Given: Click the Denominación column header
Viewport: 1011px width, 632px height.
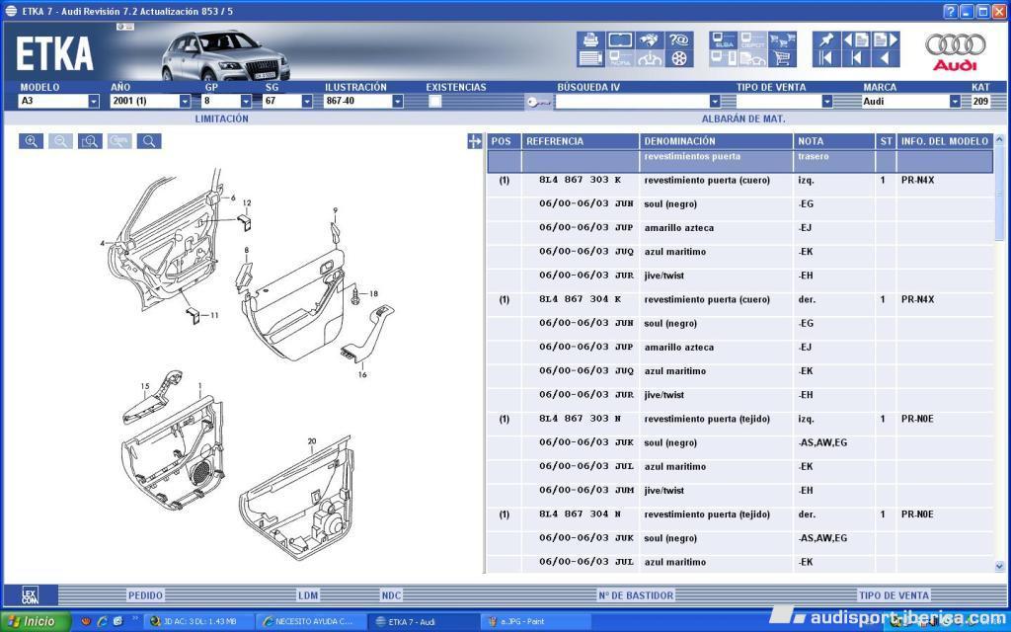Looking at the screenshot, I should (x=717, y=141).
